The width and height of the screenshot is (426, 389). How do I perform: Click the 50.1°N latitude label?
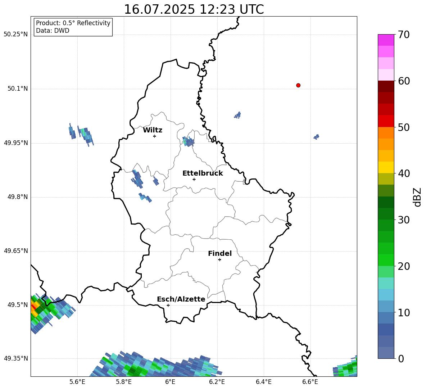(x=17, y=89)
